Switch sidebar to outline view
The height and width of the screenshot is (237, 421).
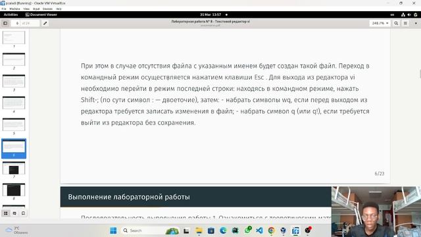click(14, 213)
